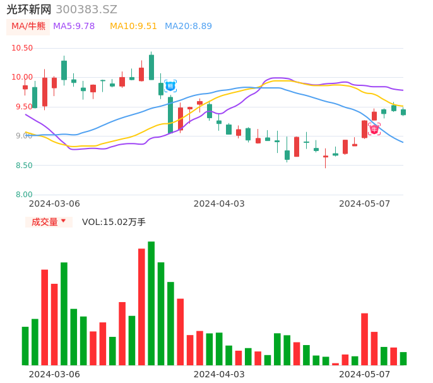Click the blue bear signal marker icon

[x=170, y=87]
